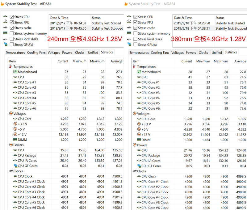Viewport: 247px width, 210px height.
Task: Click Status header in right window log
Action: [230, 18]
